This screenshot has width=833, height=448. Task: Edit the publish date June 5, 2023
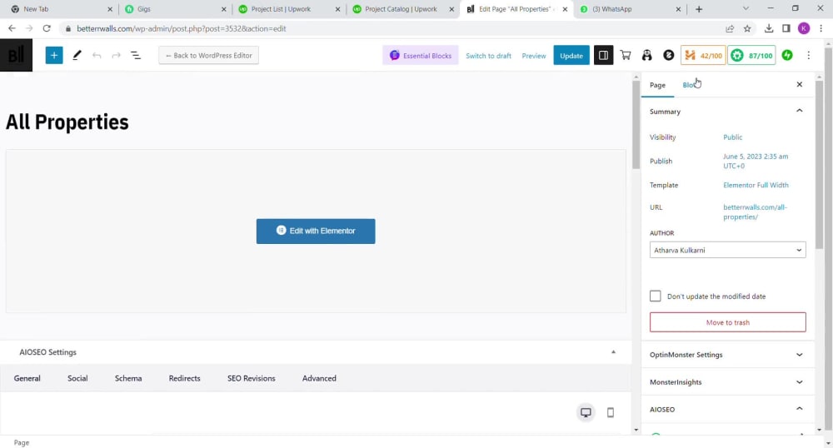tap(756, 161)
